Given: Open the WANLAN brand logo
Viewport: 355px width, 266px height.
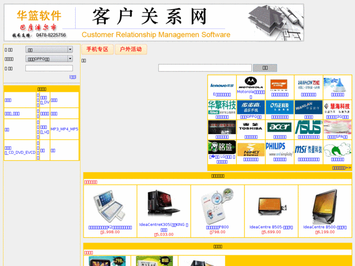Looking at the screenshot, I should tap(309, 107).
